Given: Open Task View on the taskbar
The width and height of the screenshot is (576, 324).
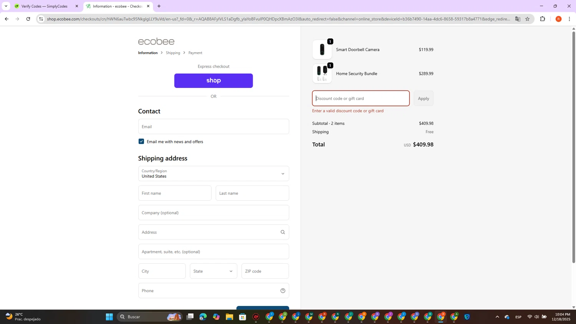Looking at the screenshot, I should click(190, 317).
